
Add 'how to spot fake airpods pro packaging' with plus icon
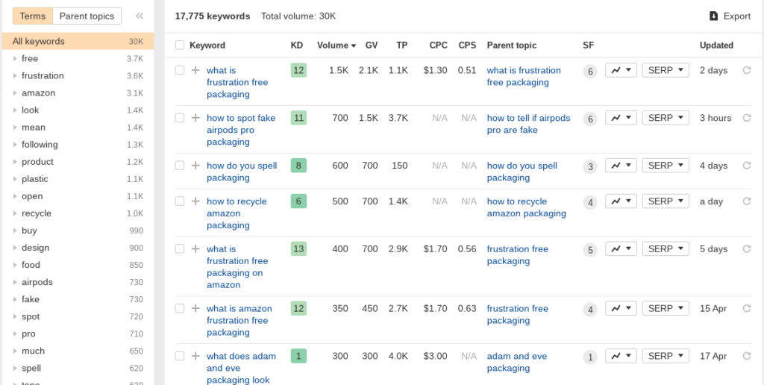195,118
